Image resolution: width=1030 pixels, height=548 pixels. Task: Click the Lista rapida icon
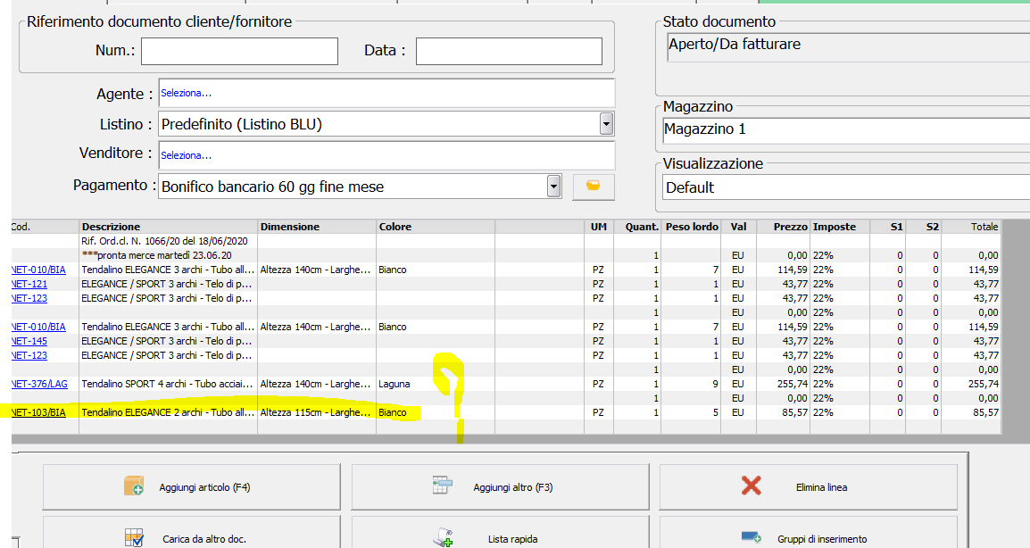tap(443, 537)
